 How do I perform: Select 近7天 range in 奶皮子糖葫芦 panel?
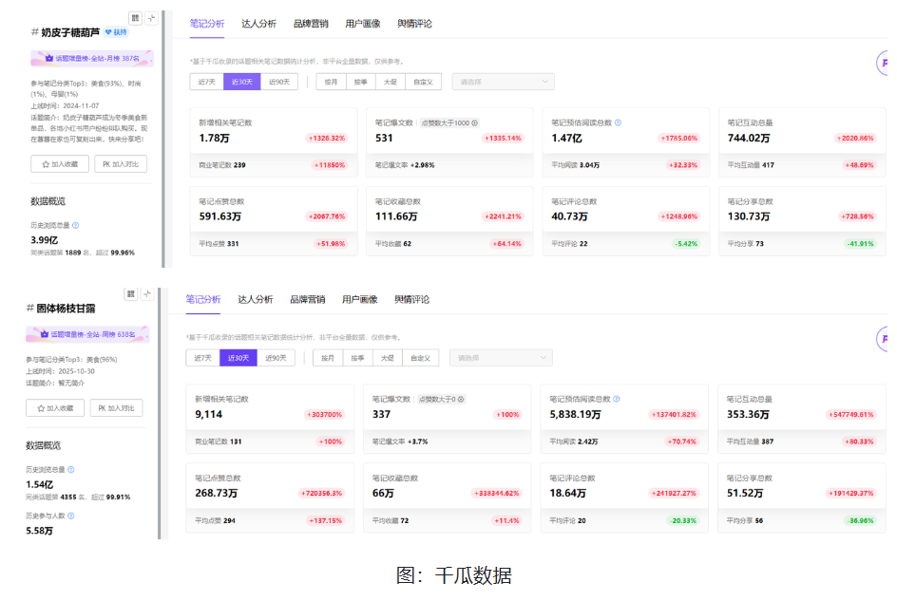[x=205, y=82]
